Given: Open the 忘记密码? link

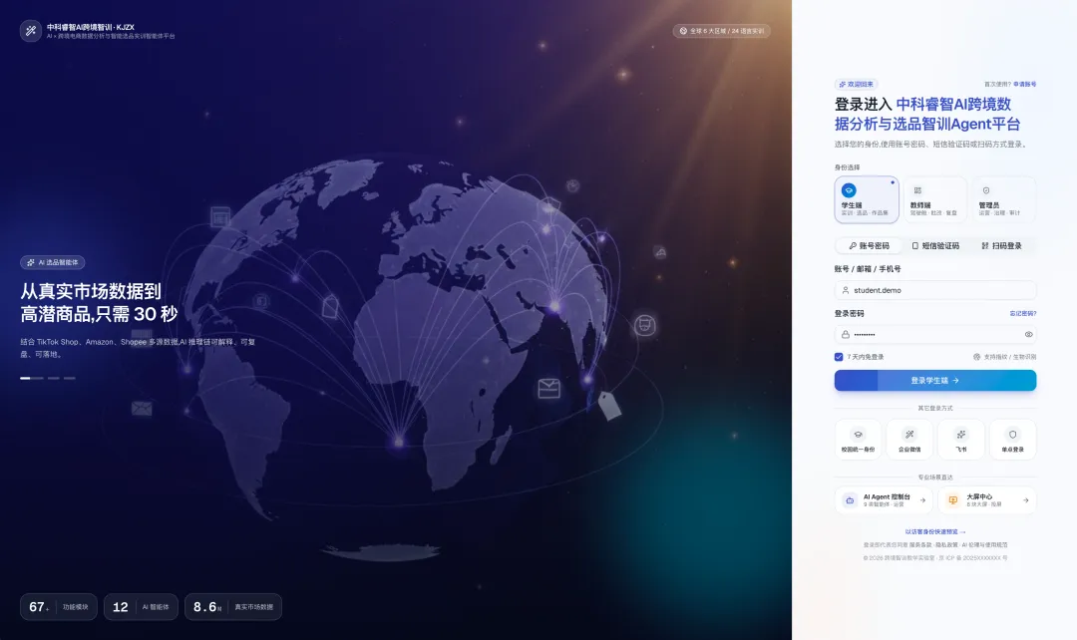Looking at the screenshot, I should pos(1023,313).
